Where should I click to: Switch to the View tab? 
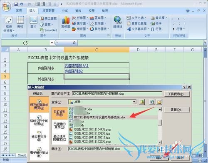pos(105,11)
